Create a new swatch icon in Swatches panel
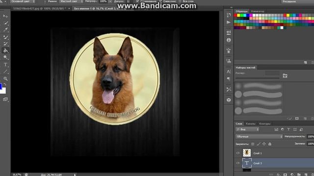Image resolution: width=314 pixels, height=176 pixels. 305,63
